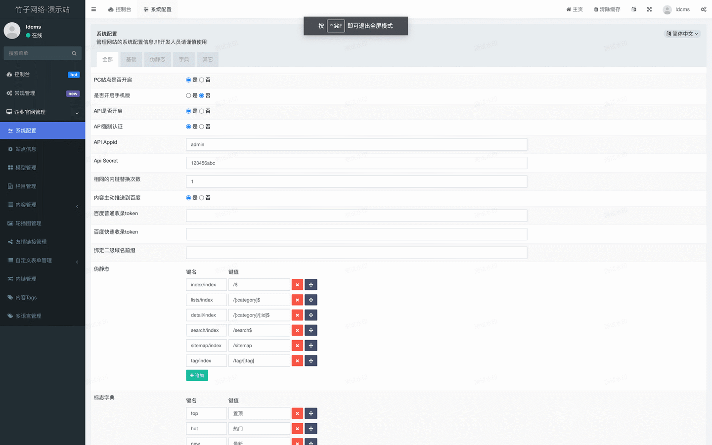Click the API Appid input field

click(356, 144)
